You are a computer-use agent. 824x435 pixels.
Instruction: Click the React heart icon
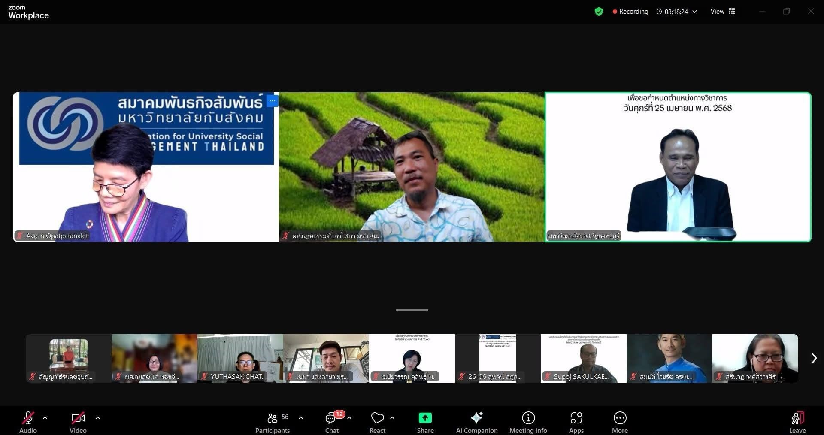pos(377,422)
